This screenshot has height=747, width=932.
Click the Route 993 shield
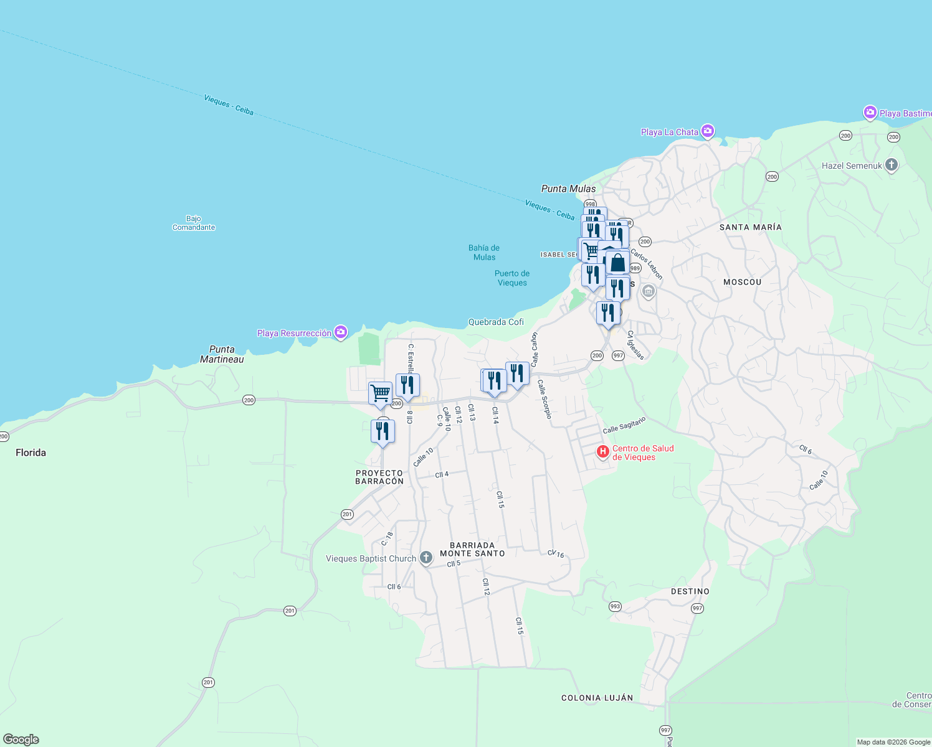pos(616,606)
